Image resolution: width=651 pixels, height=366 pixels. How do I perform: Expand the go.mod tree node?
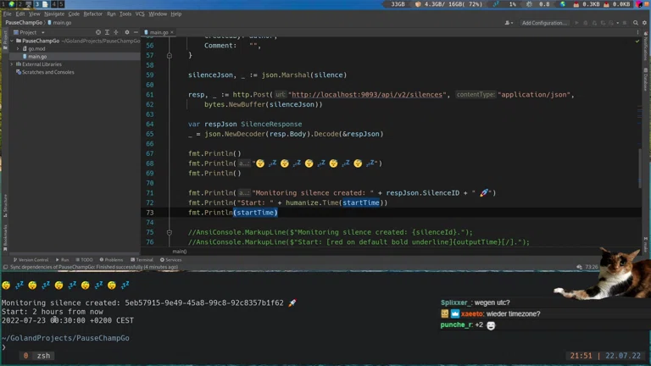pos(19,48)
